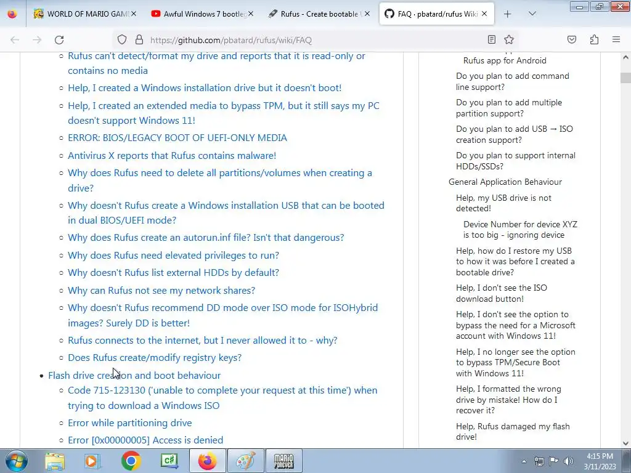
Task: Open 'Error while partitioning drive' link
Action: coord(129,422)
